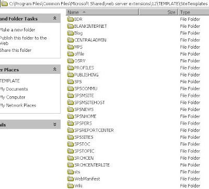Click the SPSTOC folder icon
The height and width of the screenshot is (189, 209).
tap(71, 144)
